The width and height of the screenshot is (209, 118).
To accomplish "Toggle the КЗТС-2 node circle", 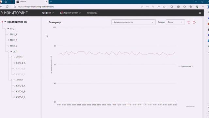I will pos(11,80).
